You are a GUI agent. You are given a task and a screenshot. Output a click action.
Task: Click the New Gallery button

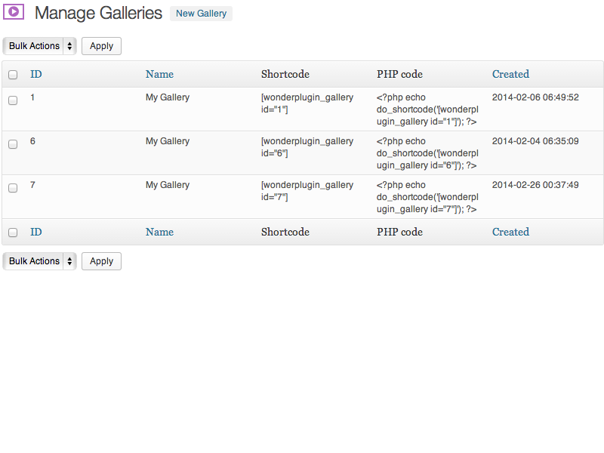pyautogui.click(x=201, y=14)
